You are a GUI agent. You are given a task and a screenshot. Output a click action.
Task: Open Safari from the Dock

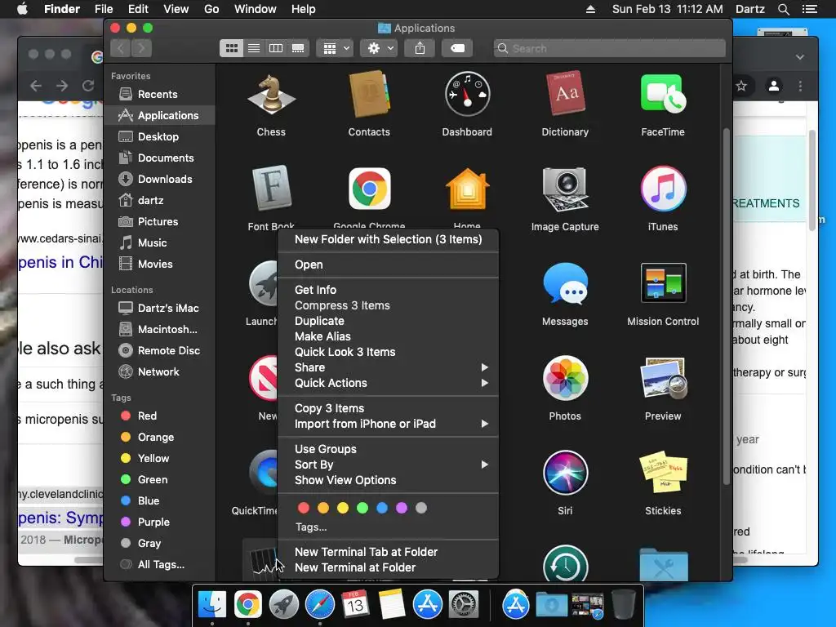[x=319, y=605]
